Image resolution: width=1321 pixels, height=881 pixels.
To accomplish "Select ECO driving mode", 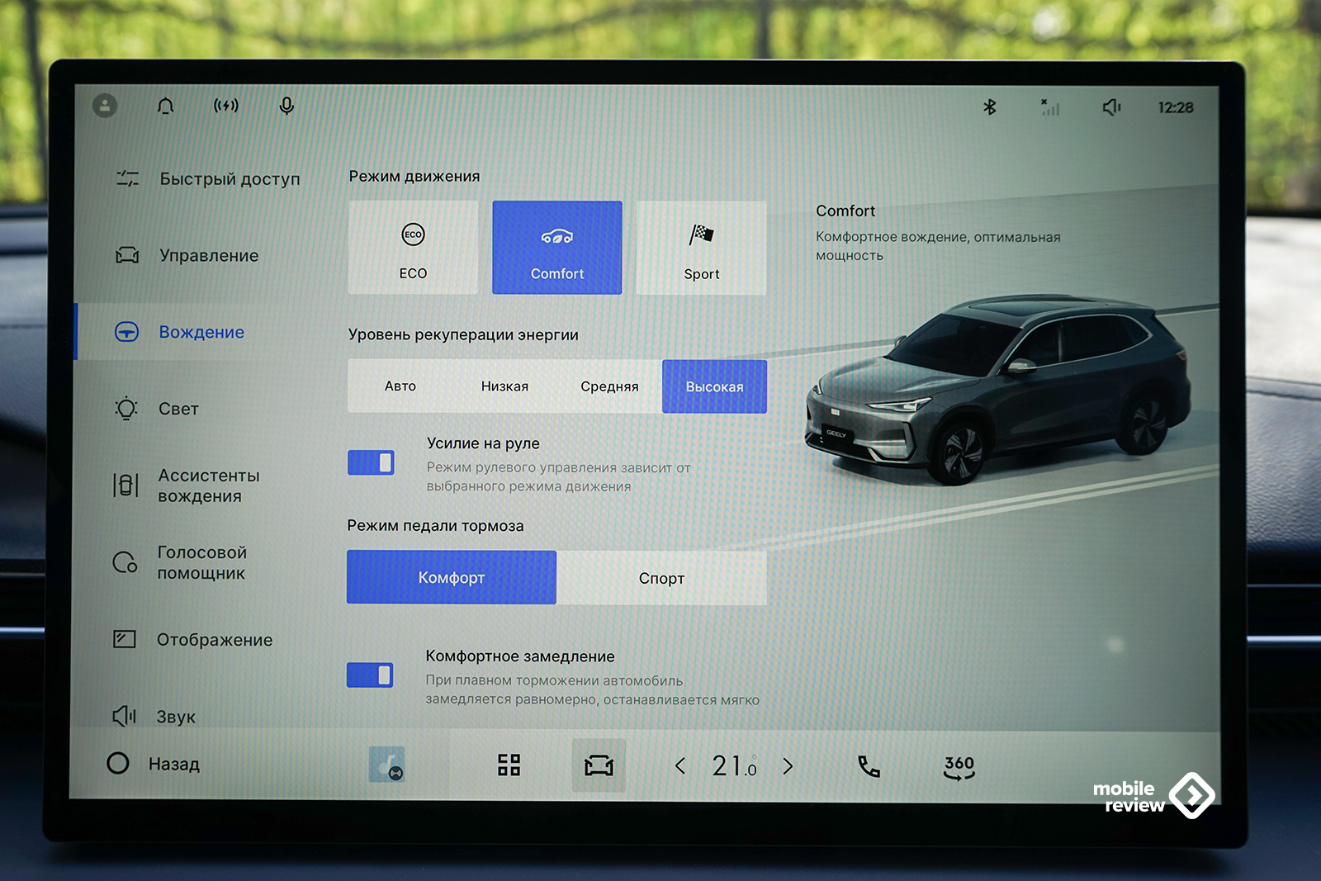I will 413,248.
